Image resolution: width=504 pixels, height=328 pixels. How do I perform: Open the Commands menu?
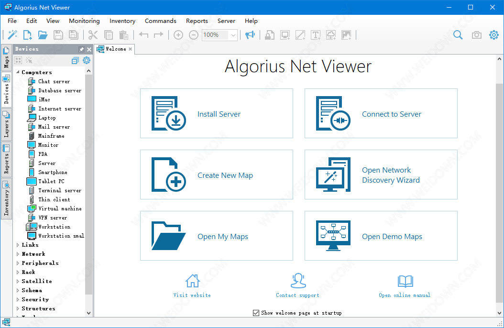160,21
